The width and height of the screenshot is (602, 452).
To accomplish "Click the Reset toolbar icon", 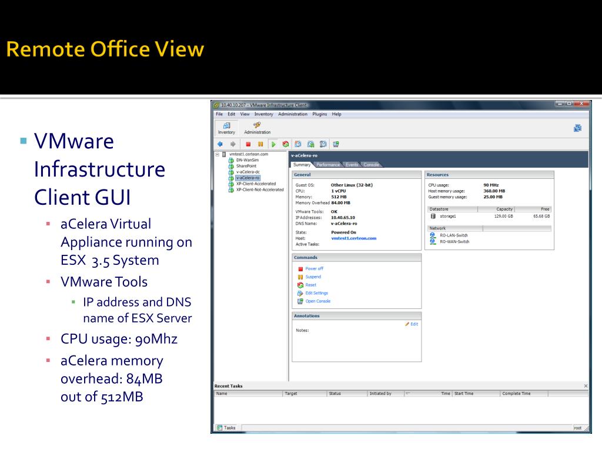I will pyautogui.click(x=285, y=144).
